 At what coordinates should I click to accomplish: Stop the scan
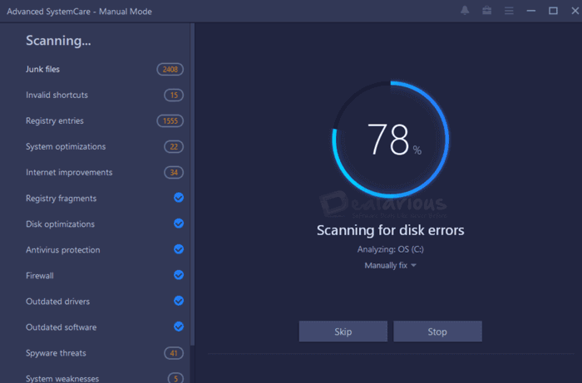[x=437, y=331]
